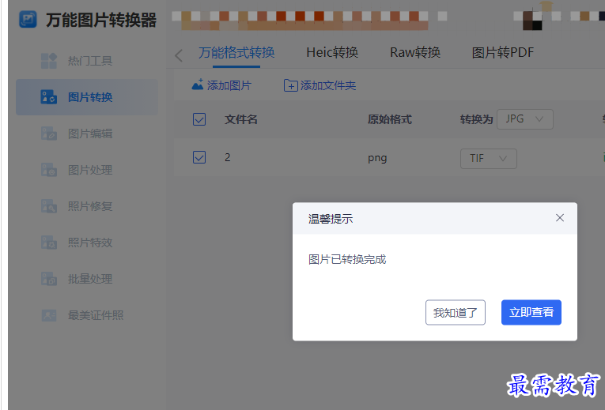The height and width of the screenshot is (410, 605).
Task: Select the 照片特效 sidebar label
Action: pos(90,243)
